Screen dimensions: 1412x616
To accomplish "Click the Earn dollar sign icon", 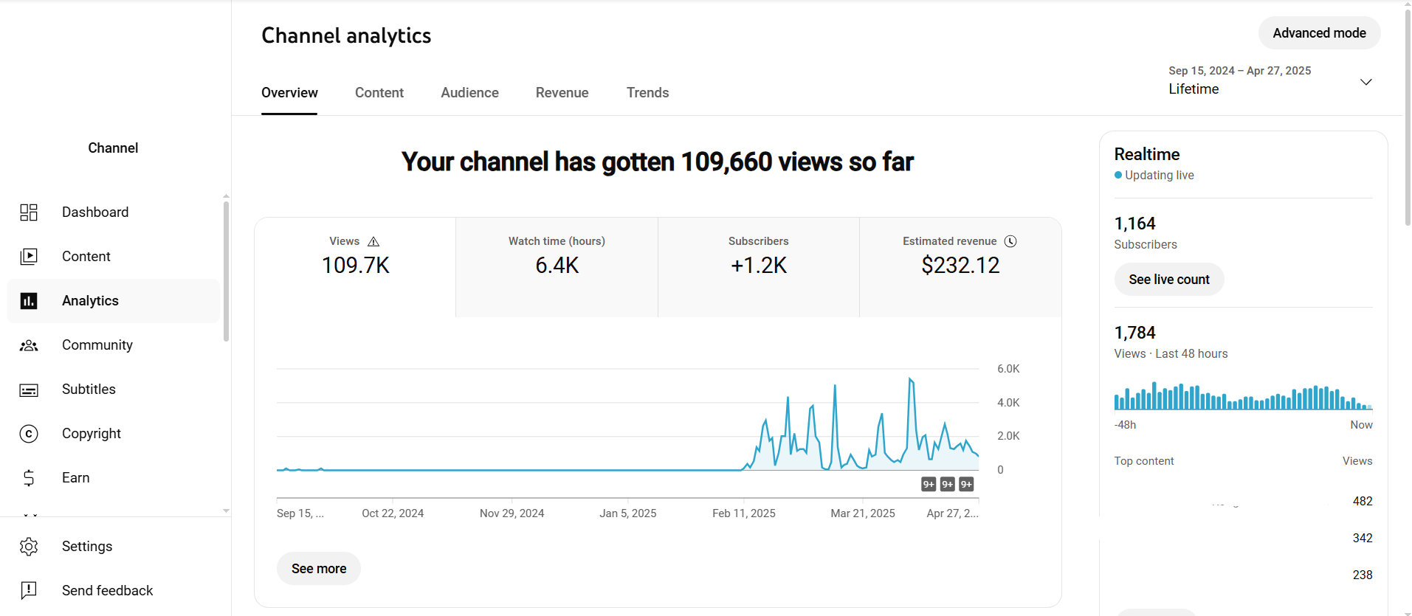I will 29,478.
